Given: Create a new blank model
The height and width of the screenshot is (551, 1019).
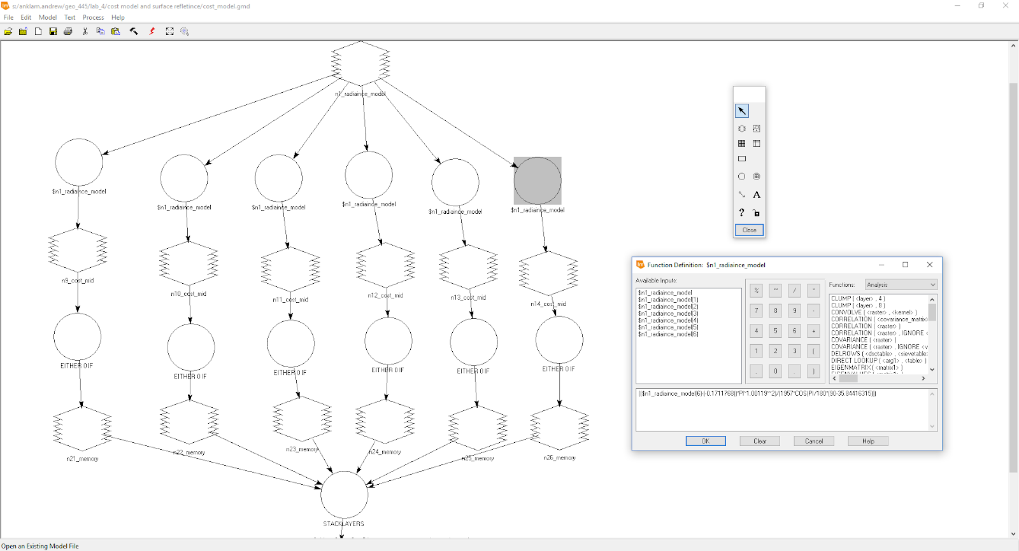Looking at the screenshot, I should click(x=38, y=31).
